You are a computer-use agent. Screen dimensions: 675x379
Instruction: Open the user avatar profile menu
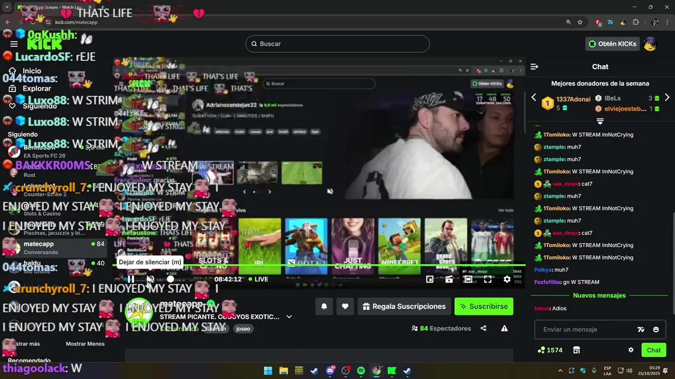click(x=650, y=44)
